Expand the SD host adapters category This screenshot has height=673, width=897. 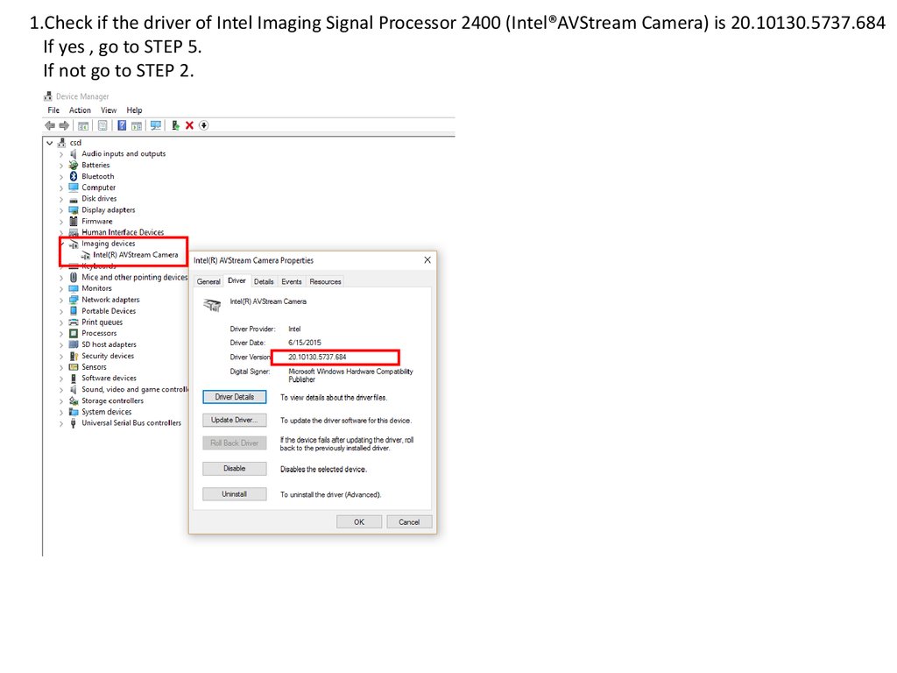point(61,344)
